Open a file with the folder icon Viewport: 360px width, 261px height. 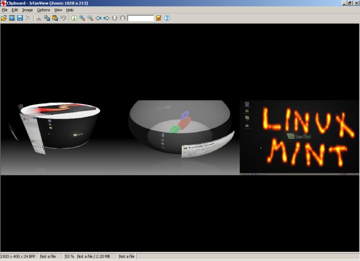tap(4, 18)
